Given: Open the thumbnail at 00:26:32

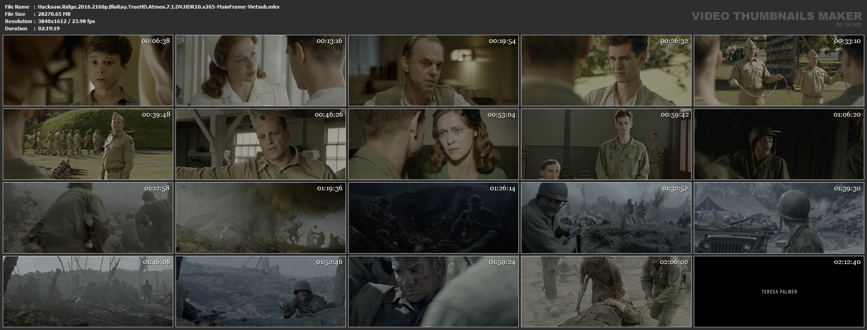Looking at the screenshot, I should tap(606, 71).
